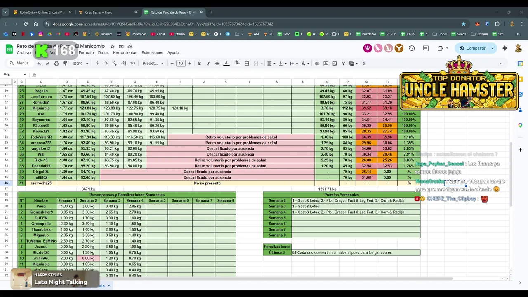Start a Meet video call
Screen dimensions: 528x297
440,48
